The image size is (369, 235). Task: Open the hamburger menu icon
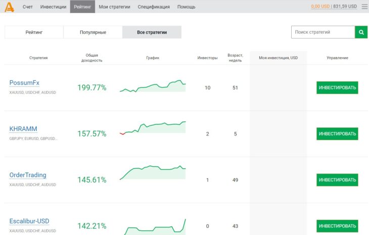coord(364,7)
